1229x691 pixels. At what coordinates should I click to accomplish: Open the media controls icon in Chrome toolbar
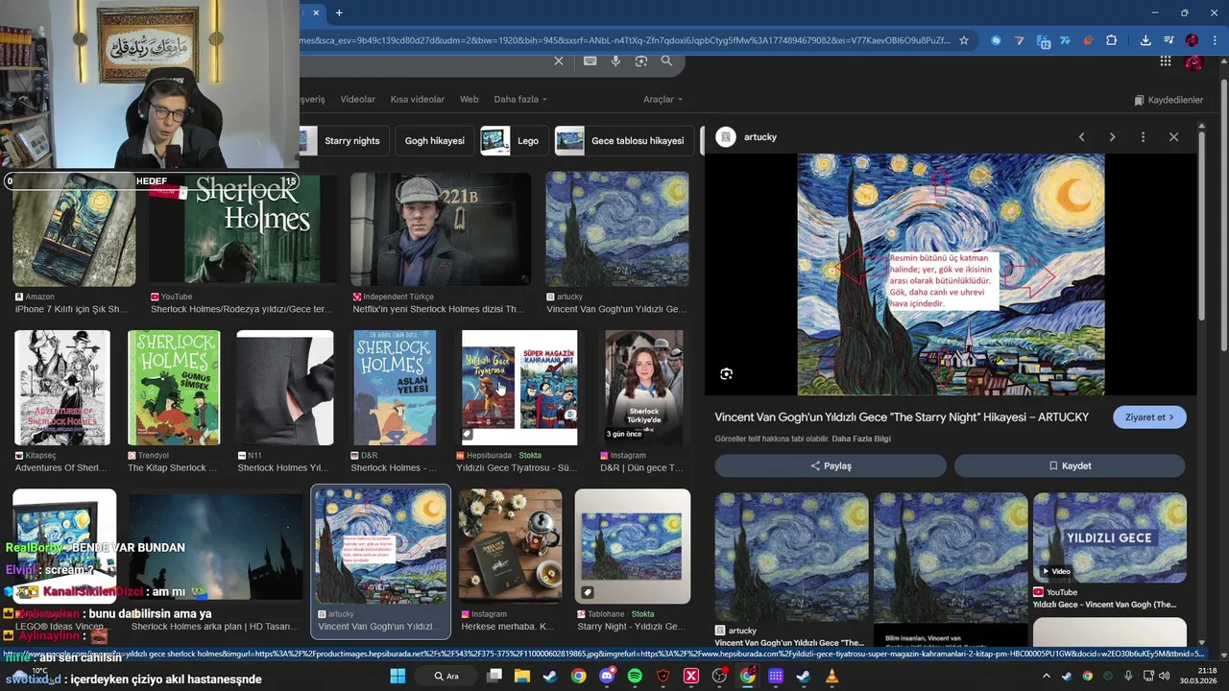(x=1169, y=40)
